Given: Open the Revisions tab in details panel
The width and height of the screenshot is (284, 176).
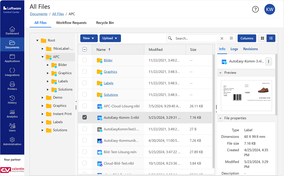Looking at the screenshot, I should point(250,49).
